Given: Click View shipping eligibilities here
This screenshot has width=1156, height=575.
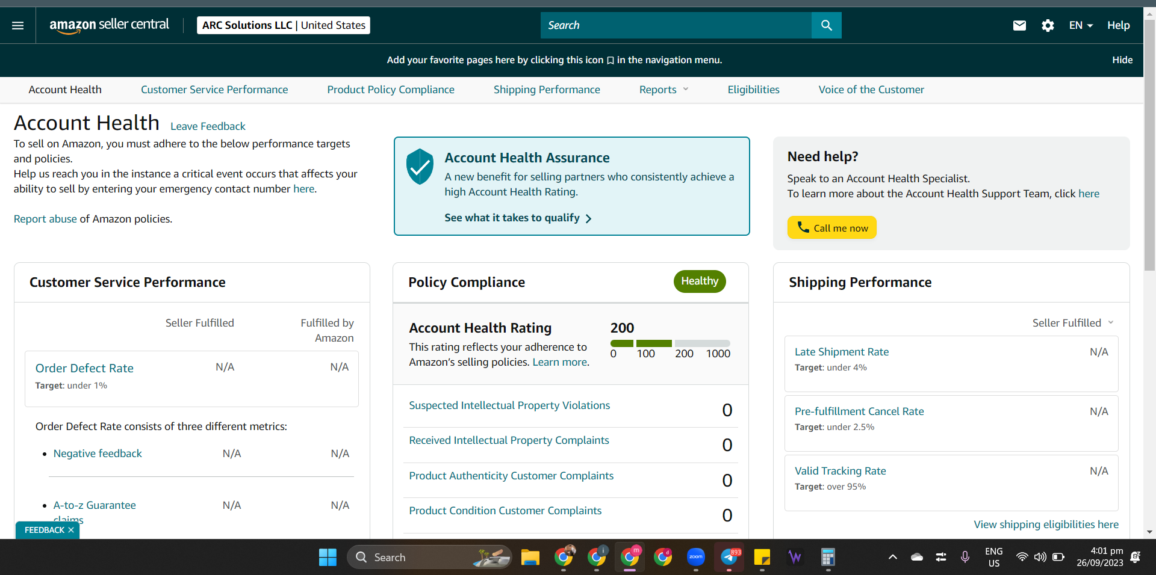Looking at the screenshot, I should tap(1046, 524).
